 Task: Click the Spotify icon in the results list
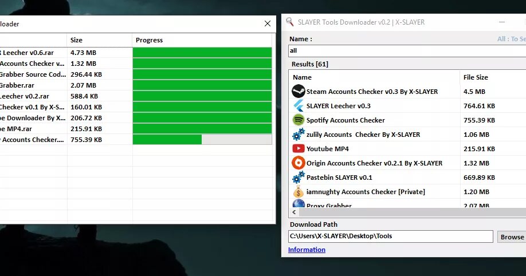coord(298,120)
